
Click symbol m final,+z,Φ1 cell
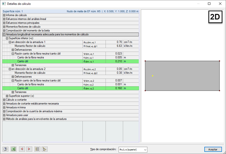click(x=94, y=46)
